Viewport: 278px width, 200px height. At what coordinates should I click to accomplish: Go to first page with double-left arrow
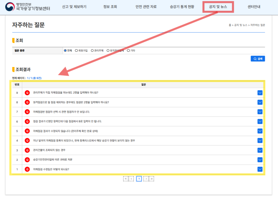[x=126, y=179]
